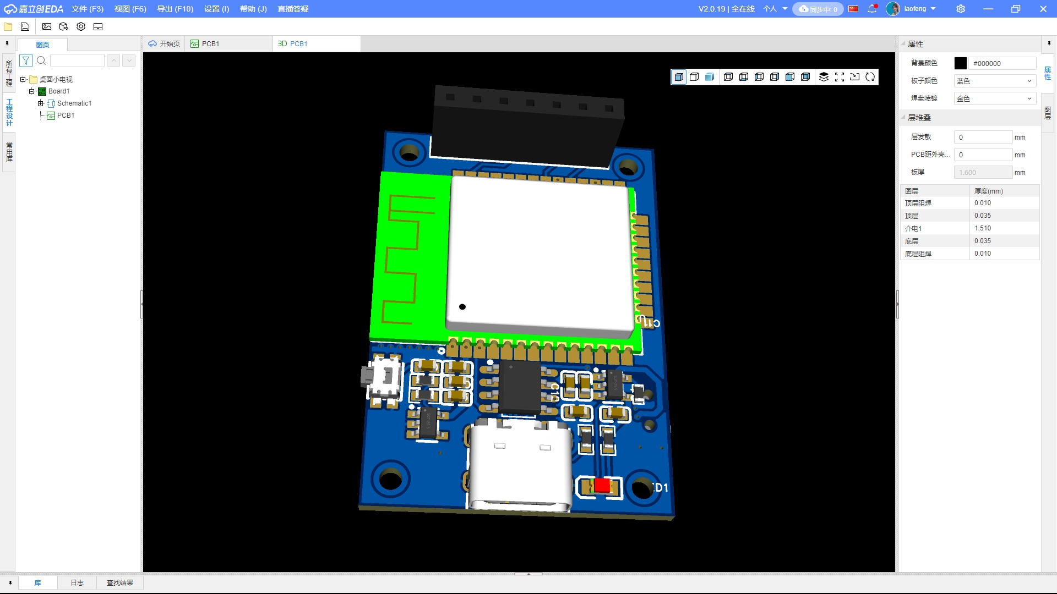Open the settings gear in title bar
This screenshot has width=1057, height=594.
[x=961, y=9]
